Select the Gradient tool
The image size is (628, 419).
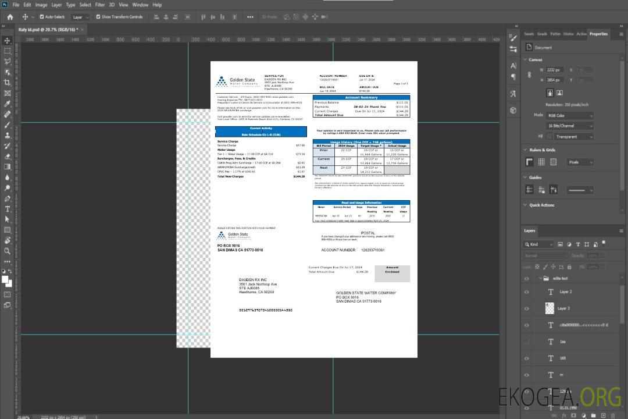tap(7, 167)
